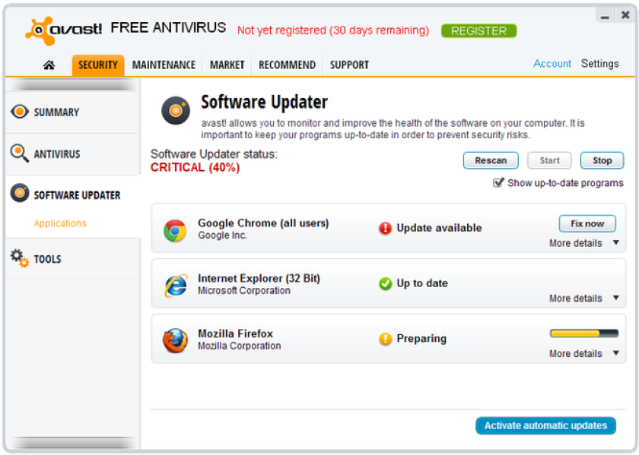Expand More details for Mozilla Firefox
The height and width of the screenshot is (455, 639).
pos(584,353)
